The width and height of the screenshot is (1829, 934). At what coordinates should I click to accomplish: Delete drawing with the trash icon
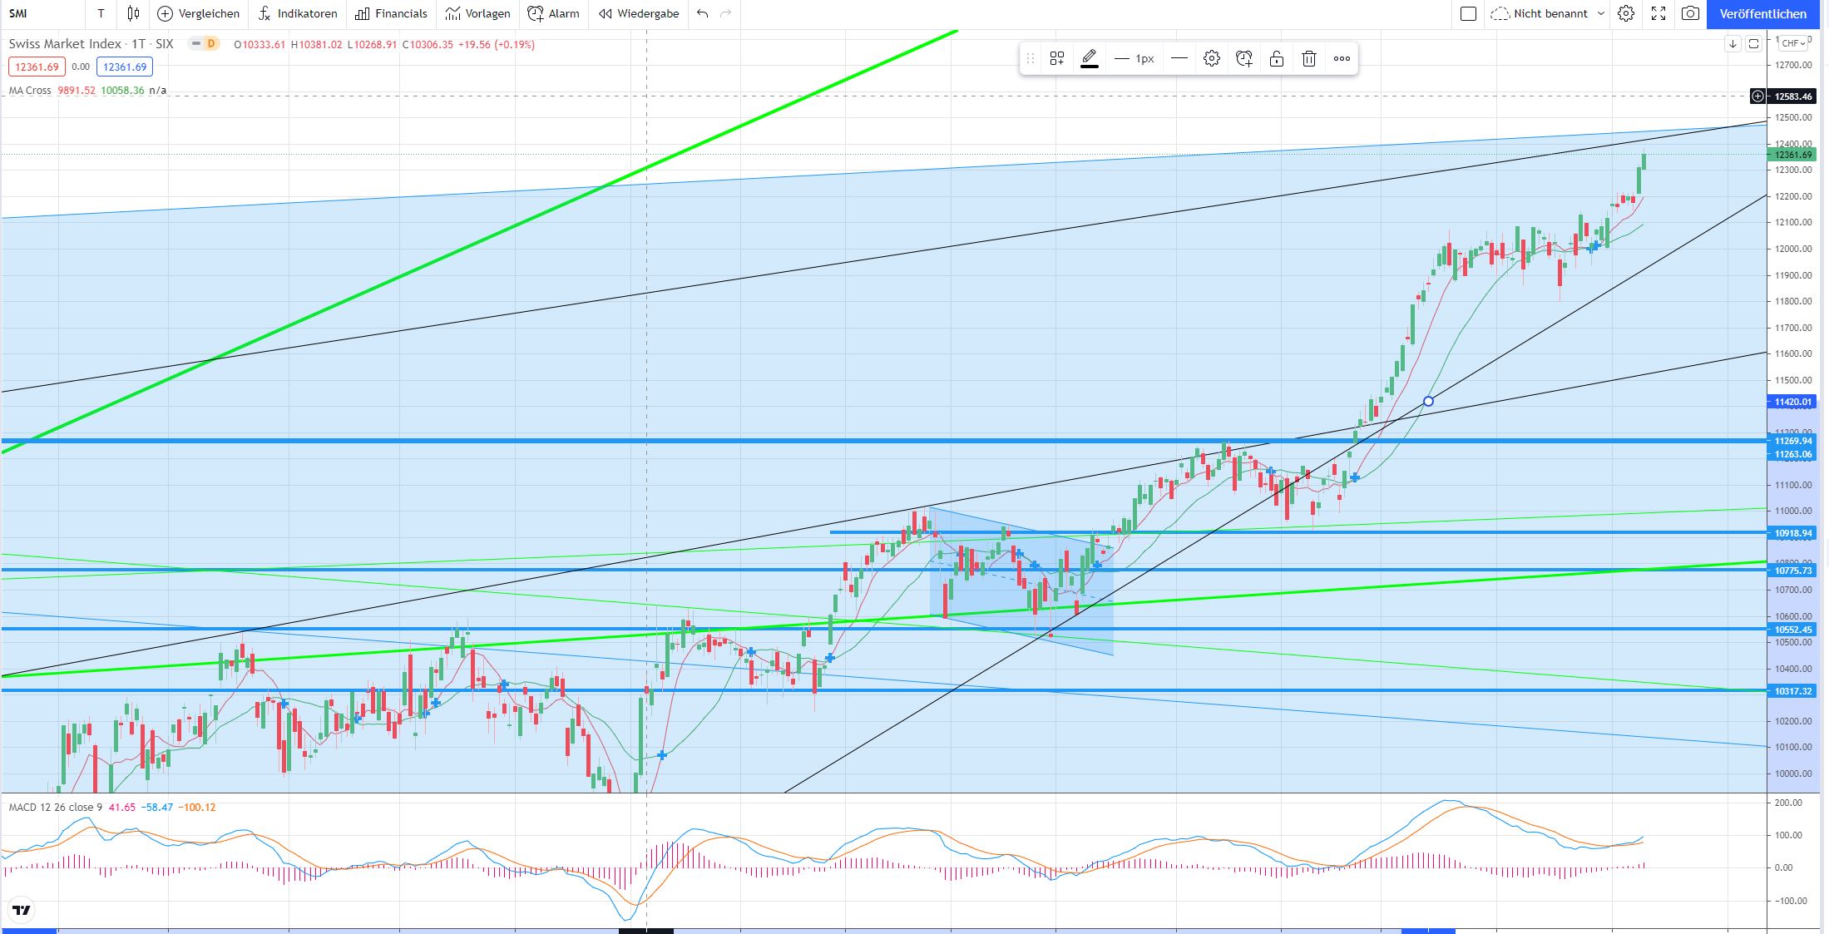coord(1309,58)
